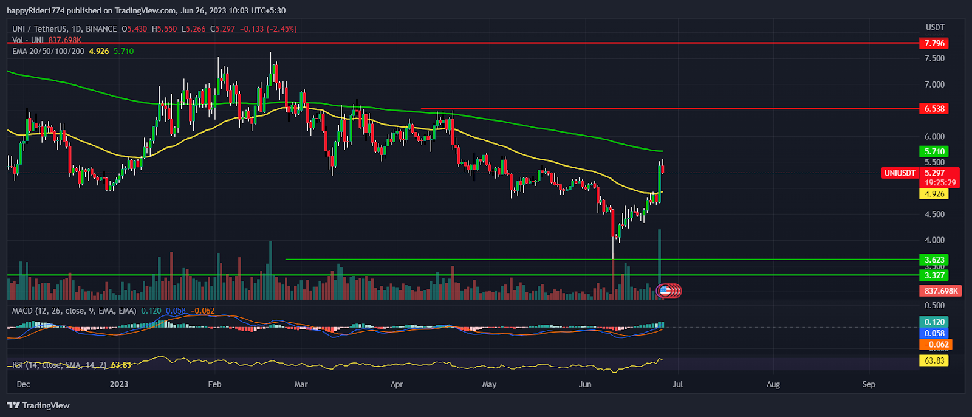Click the green 5.710 EMA price label
This screenshot has height=417, width=972.
pyautogui.click(x=934, y=151)
